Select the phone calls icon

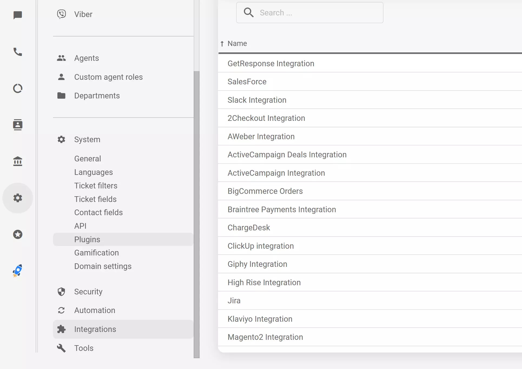18,52
